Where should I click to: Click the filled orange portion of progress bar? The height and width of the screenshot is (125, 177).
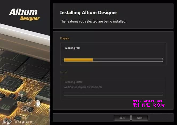point(78,60)
